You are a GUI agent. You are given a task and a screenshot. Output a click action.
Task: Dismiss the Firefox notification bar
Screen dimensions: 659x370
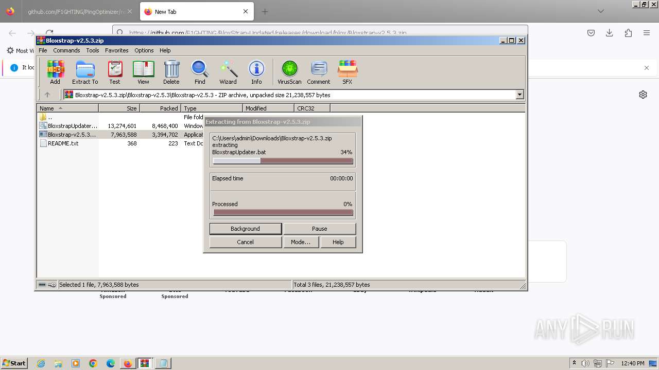[647, 68]
